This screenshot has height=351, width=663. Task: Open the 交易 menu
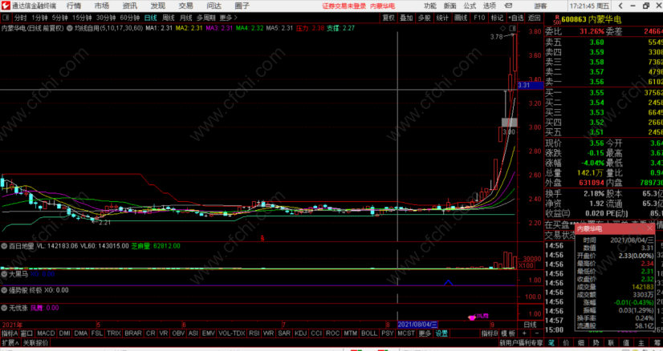[x=185, y=6]
